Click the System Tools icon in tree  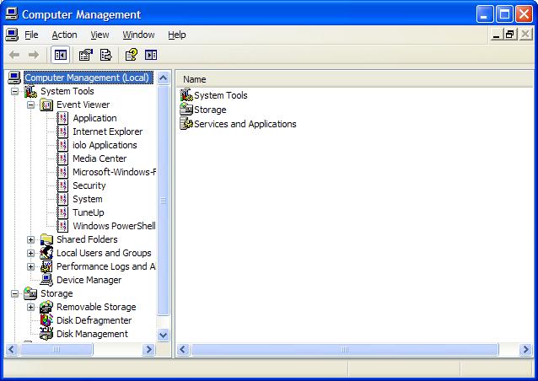point(30,91)
